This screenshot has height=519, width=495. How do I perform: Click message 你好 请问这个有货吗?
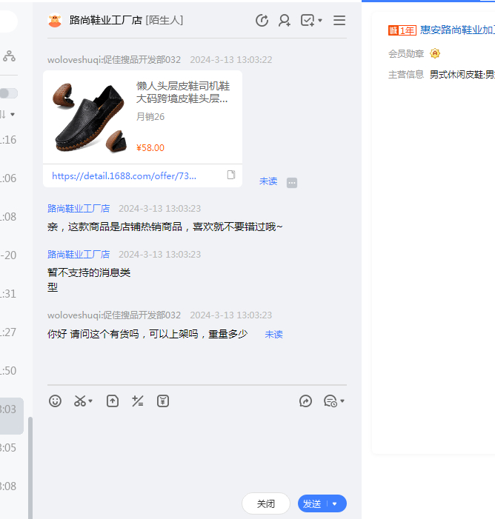pyautogui.click(x=147, y=334)
